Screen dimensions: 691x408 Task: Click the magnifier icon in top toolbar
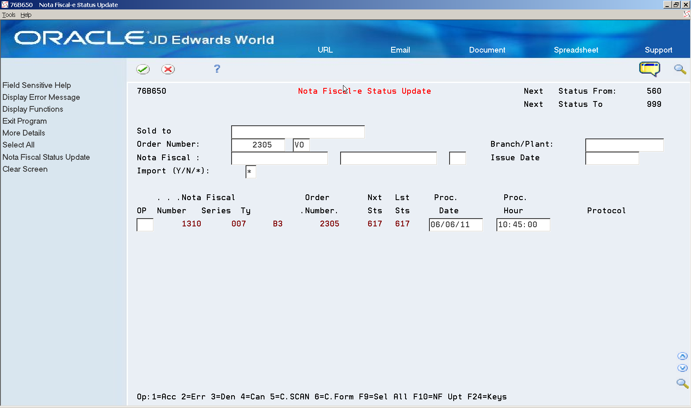click(x=680, y=69)
